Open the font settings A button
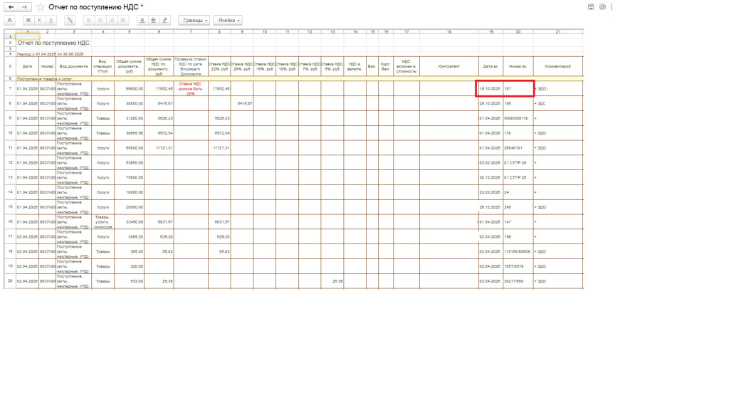 [10, 20]
